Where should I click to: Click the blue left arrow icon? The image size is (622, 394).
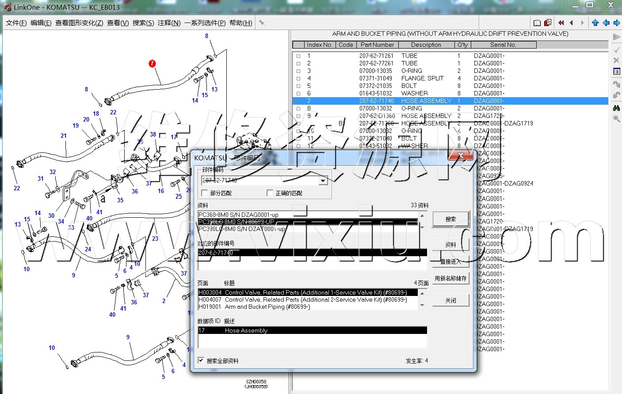pyautogui.click(x=606, y=23)
